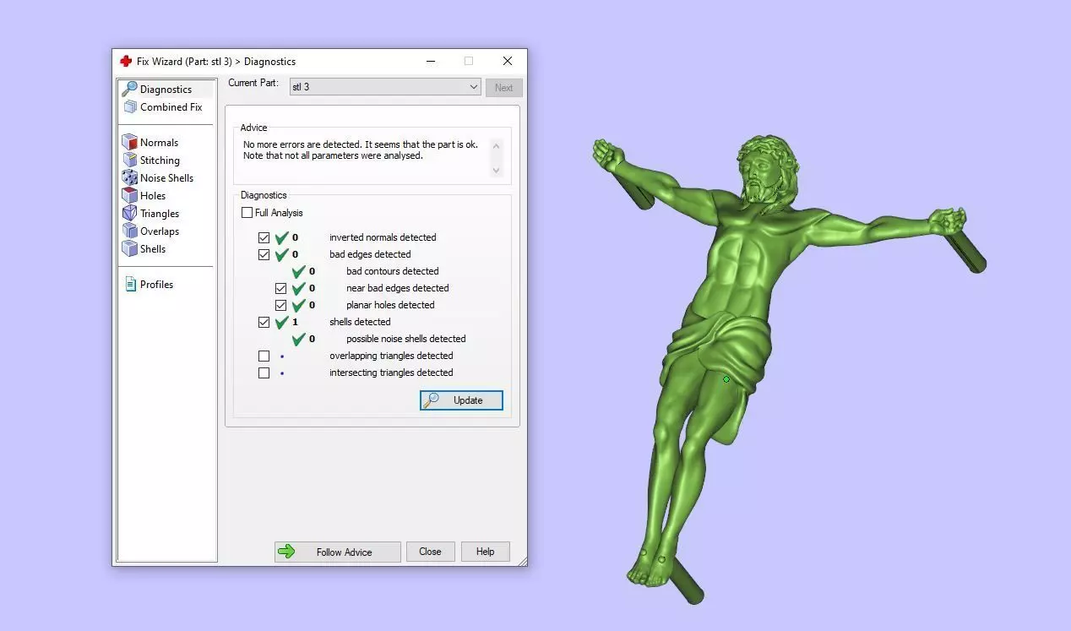Viewport: 1071px width, 631px height.
Task: Click the Advice box scroll down arrow
Action: pos(496,170)
